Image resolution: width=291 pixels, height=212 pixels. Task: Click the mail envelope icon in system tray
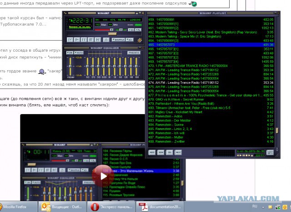(270, 207)
